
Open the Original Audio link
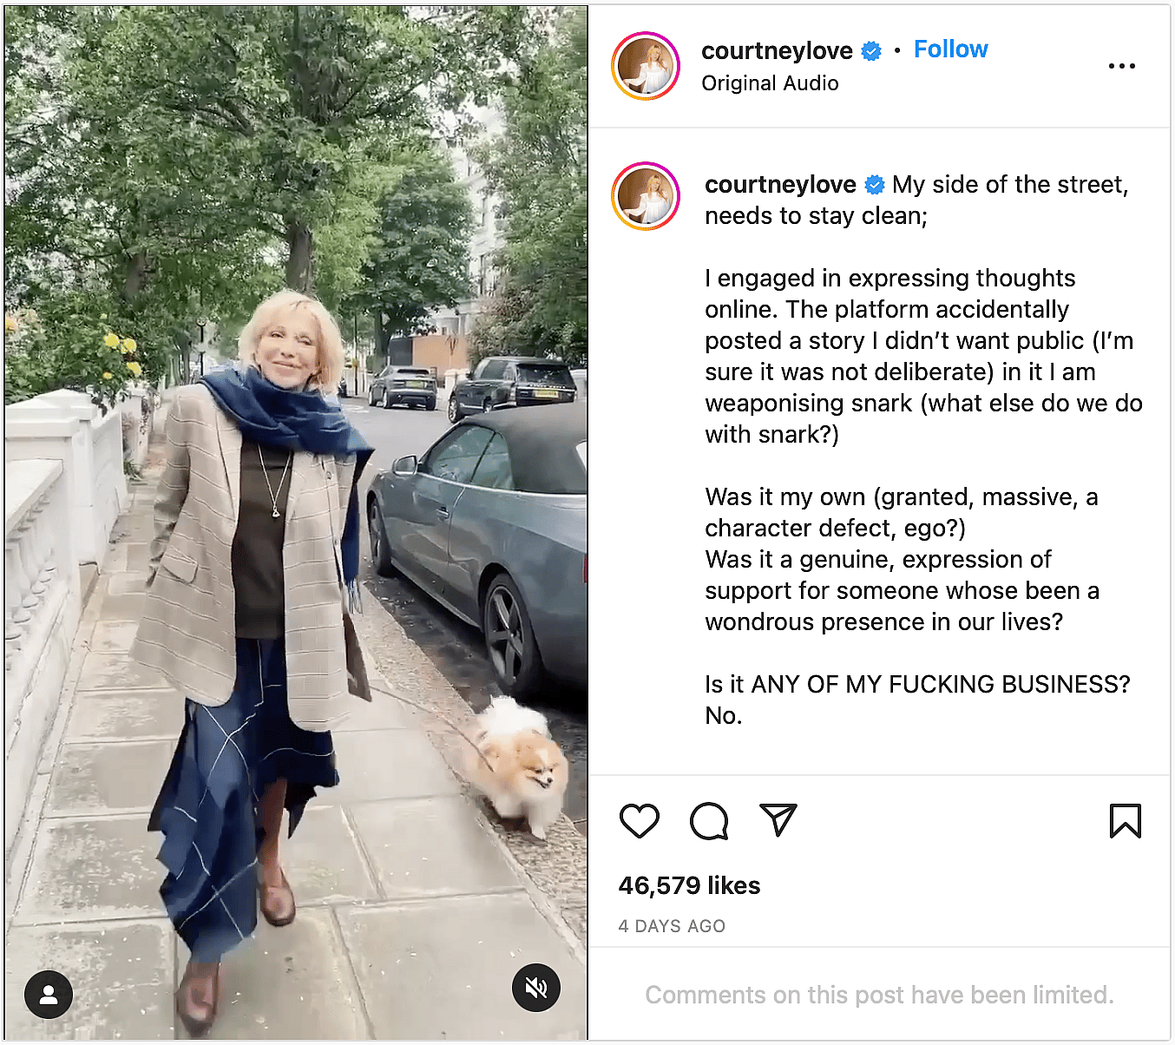coord(770,83)
